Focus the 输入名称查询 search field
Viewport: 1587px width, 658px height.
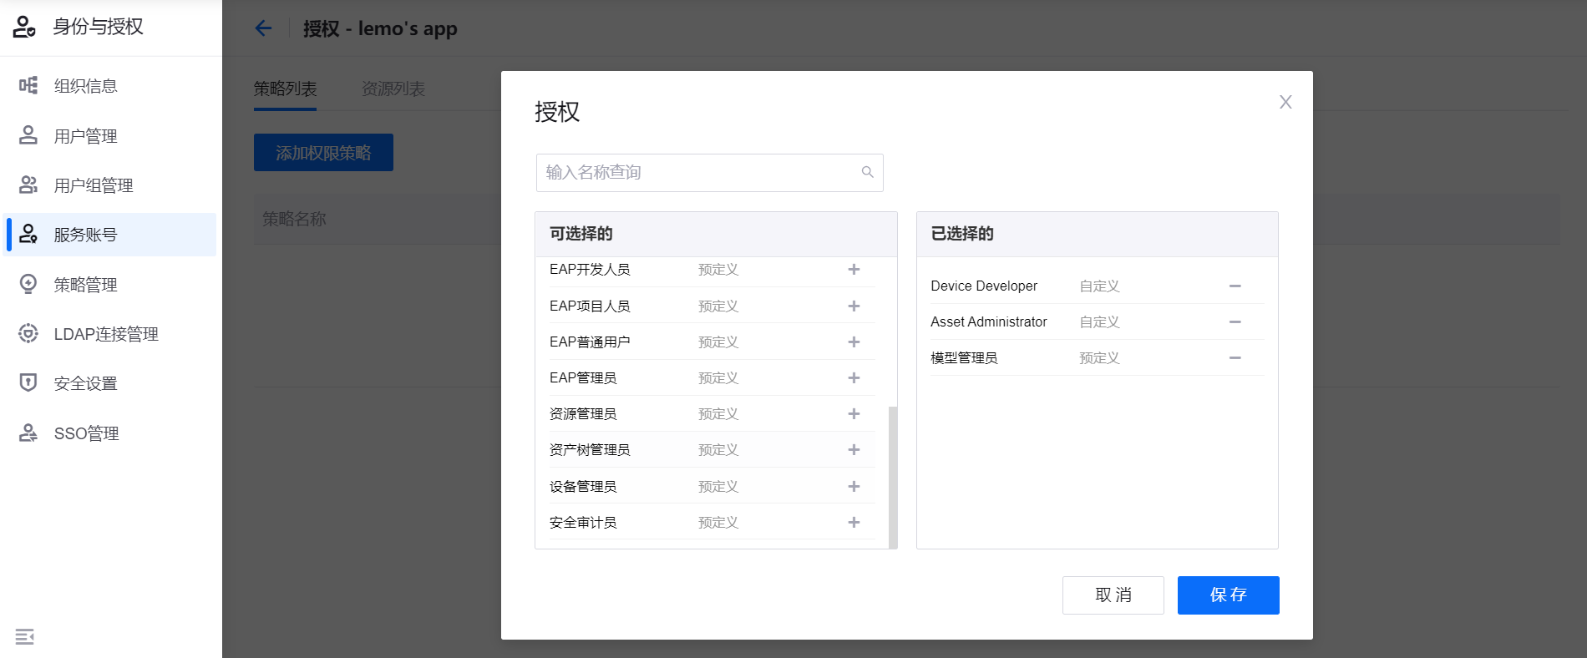click(x=709, y=173)
